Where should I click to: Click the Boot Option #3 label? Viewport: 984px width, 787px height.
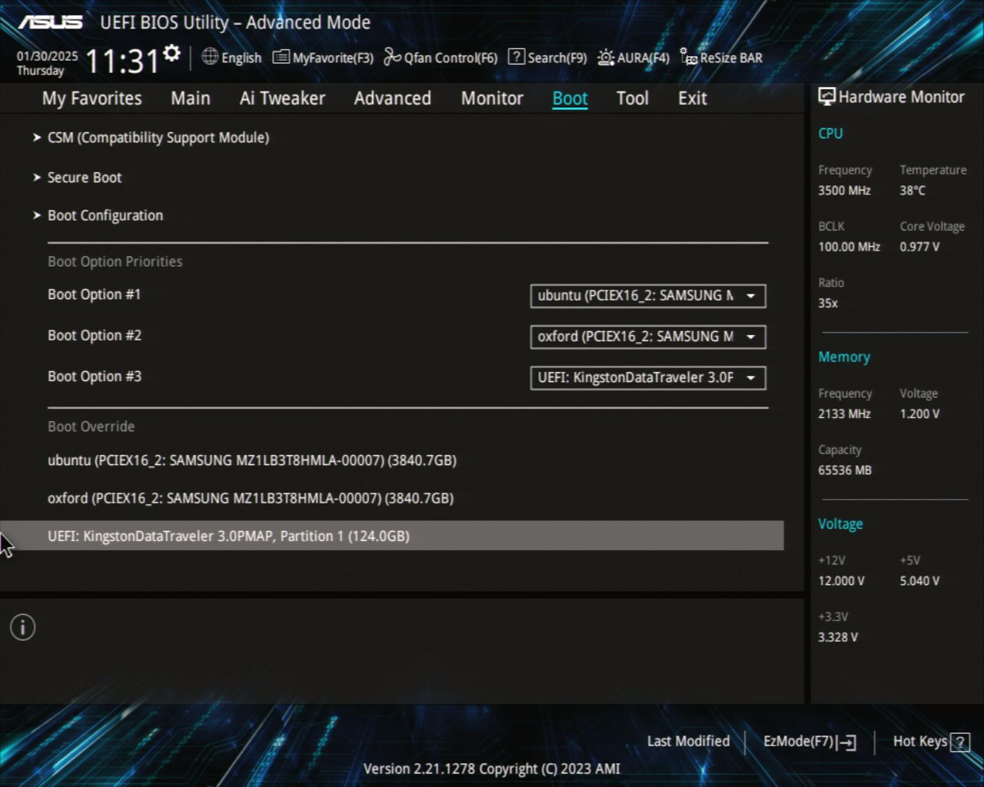95,376
